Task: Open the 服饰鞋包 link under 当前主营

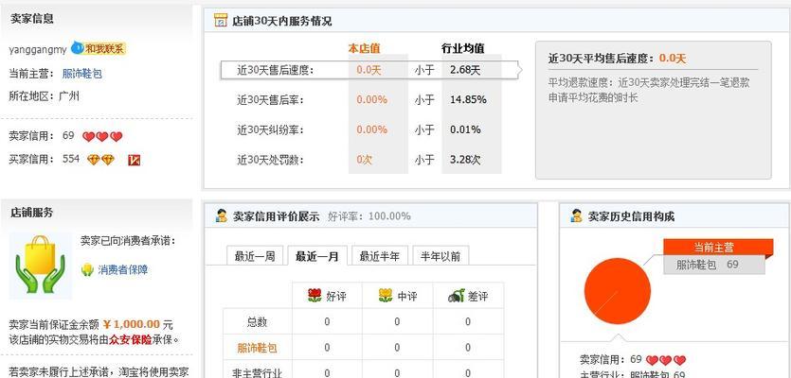Action: pyautogui.click(x=82, y=74)
